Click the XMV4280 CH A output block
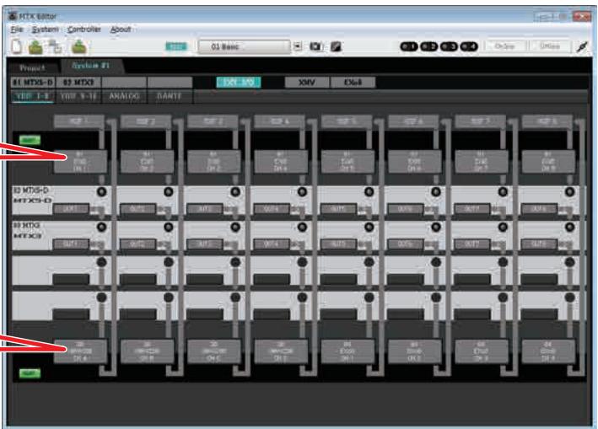The height and width of the screenshot is (429, 598). 80,351
